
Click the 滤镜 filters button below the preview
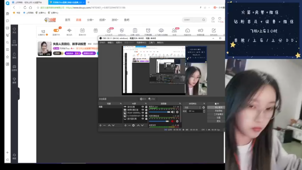152,99
